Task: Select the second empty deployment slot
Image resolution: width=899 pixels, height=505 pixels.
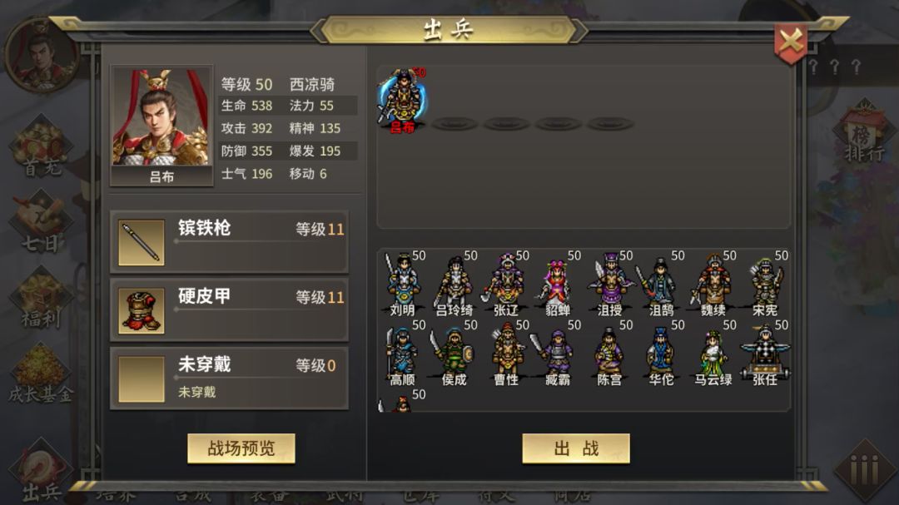Action: pyautogui.click(x=506, y=123)
